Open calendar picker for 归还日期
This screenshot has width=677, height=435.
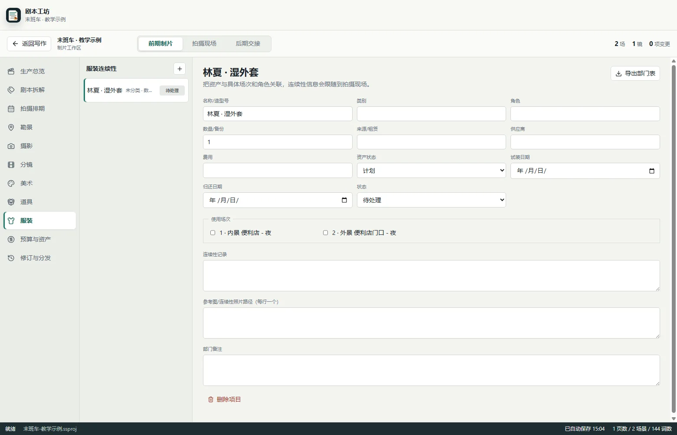[344, 200]
